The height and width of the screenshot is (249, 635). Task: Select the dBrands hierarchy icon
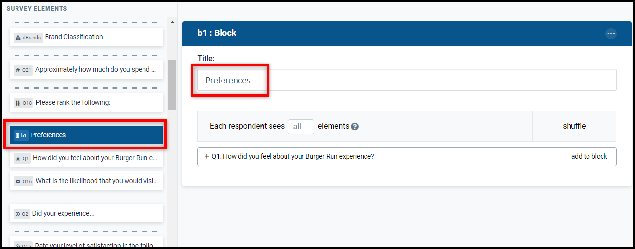coord(18,37)
